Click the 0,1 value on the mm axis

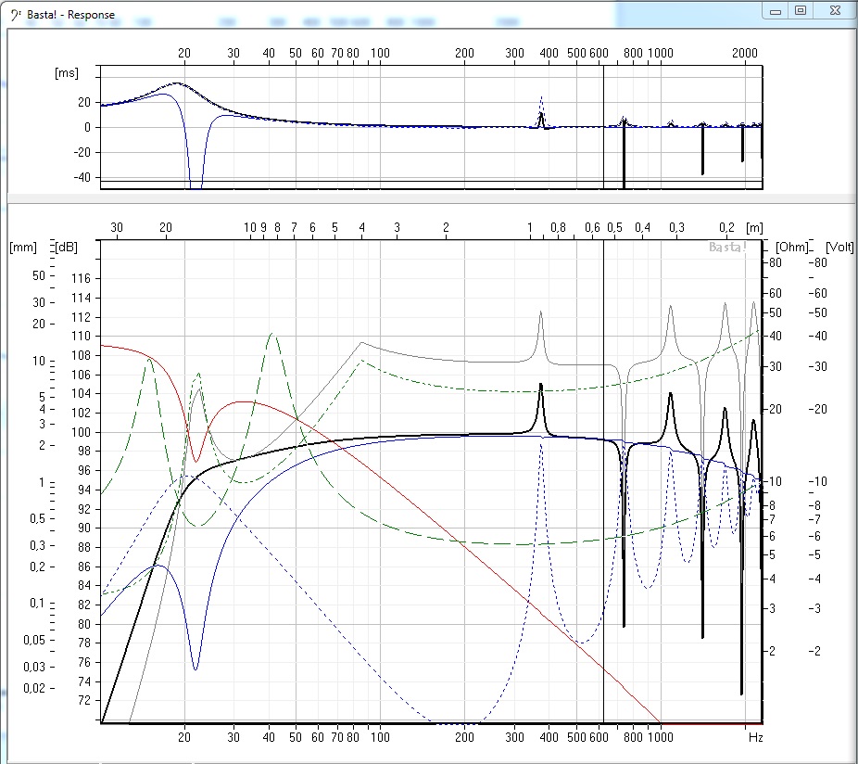pos(37,604)
